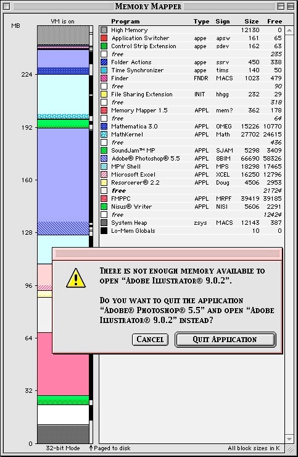Select the MathKernel row in list
Viewport: 298px width, 457px height.
tap(191, 135)
